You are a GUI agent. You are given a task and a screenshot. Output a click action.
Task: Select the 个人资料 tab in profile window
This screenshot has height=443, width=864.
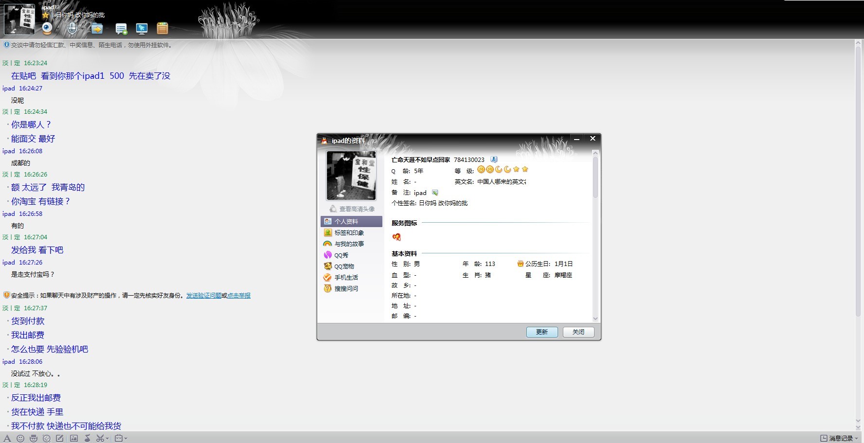point(351,221)
